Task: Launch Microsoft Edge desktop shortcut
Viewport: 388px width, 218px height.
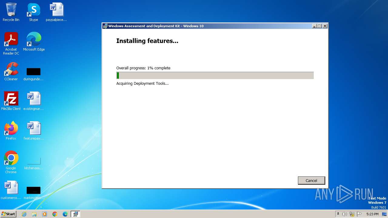Action: [x=34, y=42]
